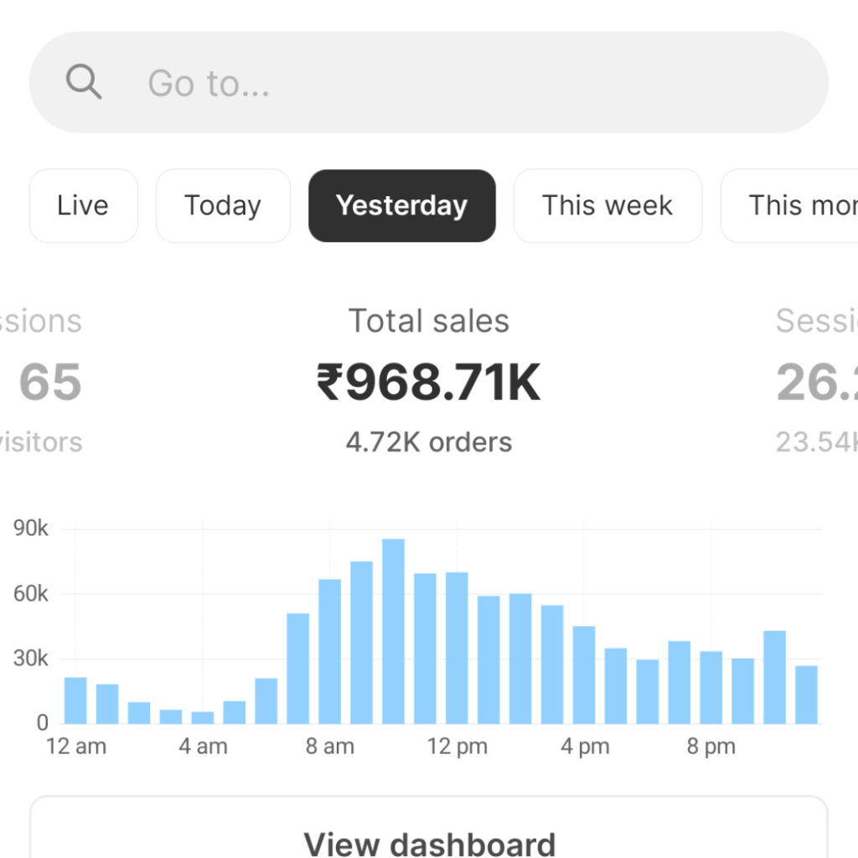858x858 pixels.
Task: Switch to the Today filter
Action: [223, 206]
